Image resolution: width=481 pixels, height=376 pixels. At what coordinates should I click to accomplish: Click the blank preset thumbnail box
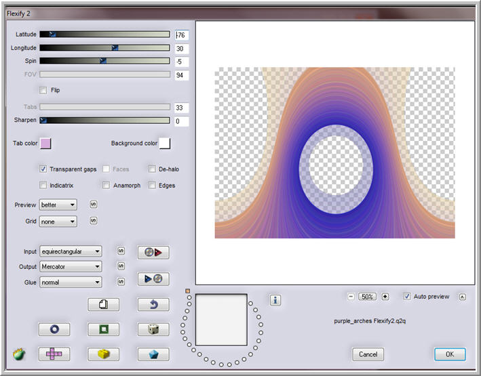coord(221,320)
